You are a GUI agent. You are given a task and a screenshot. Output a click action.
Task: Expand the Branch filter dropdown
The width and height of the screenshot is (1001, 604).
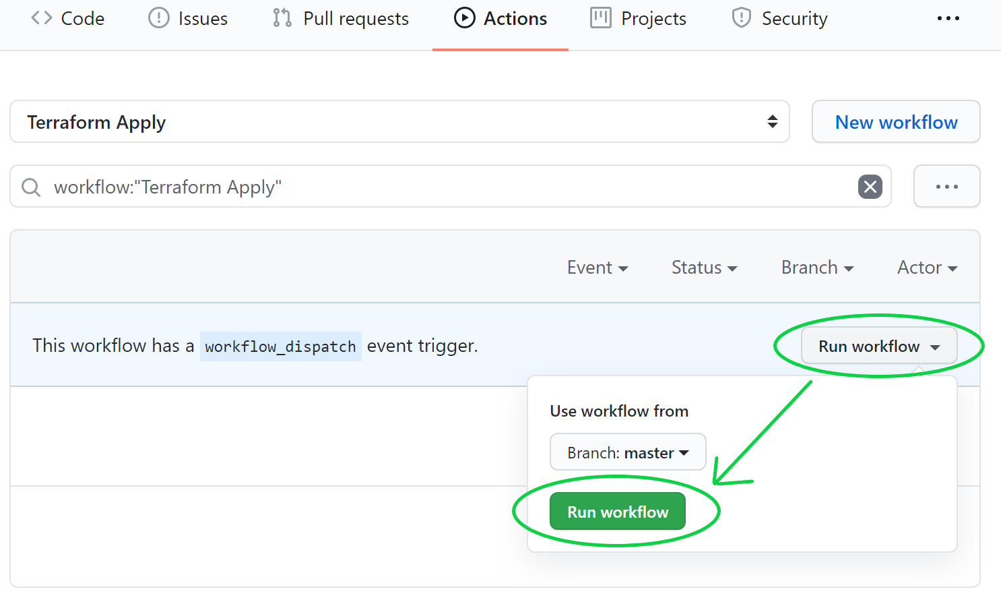tap(817, 268)
